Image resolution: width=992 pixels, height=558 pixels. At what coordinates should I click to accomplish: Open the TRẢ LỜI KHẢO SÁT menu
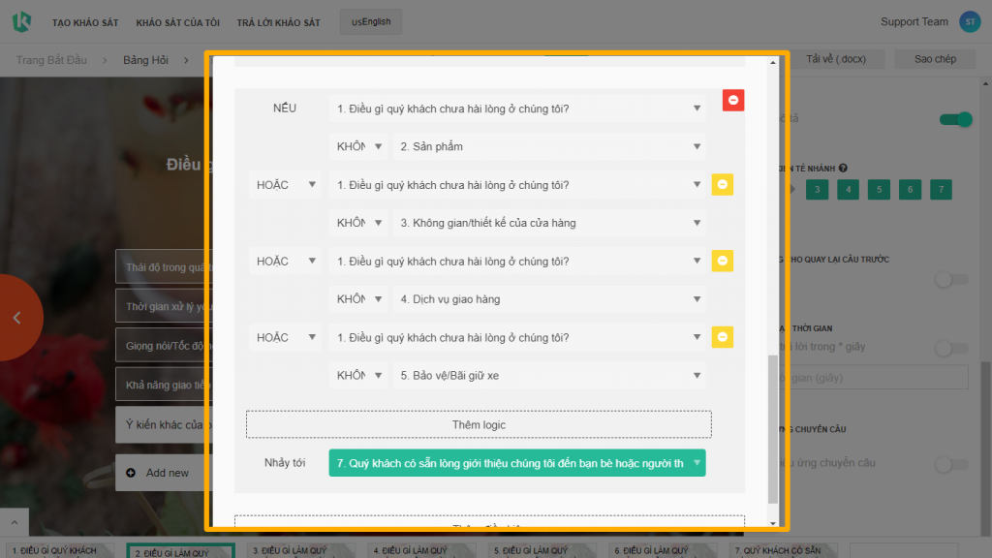point(278,23)
